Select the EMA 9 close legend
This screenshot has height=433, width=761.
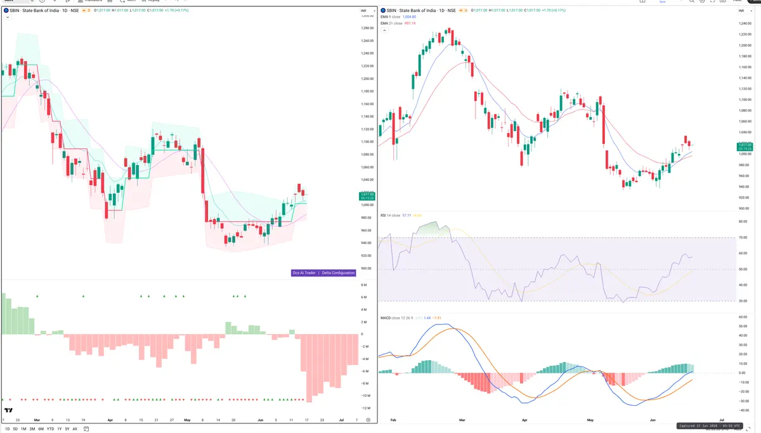tap(389, 17)
